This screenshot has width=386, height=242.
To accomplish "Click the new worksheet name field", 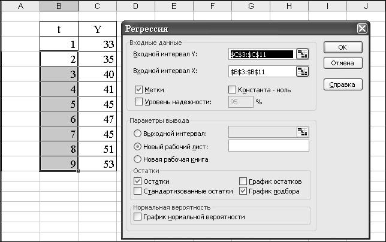I will [269, 146].
